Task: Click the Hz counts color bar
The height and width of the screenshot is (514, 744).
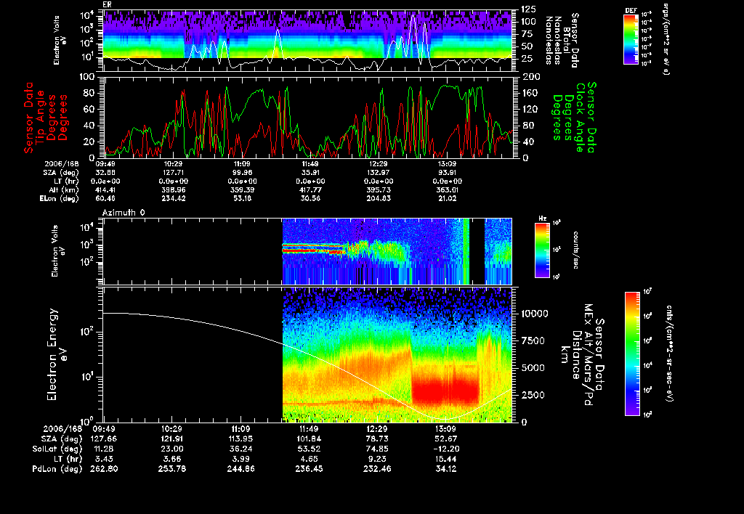Action: point(542,250)
